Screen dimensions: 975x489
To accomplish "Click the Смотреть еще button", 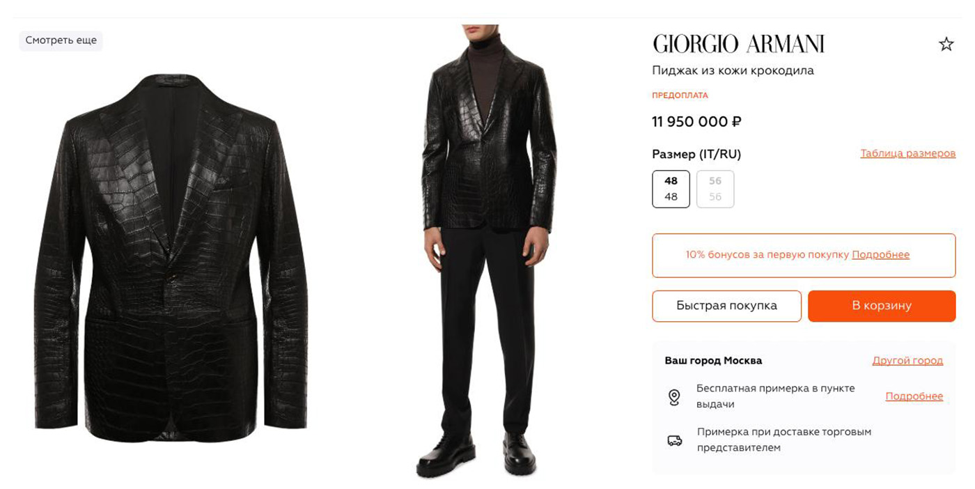I will click(61, 40).
